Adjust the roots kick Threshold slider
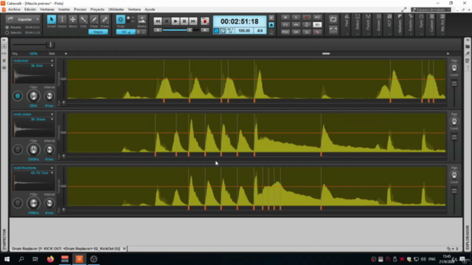This screenshot has width=472, height=265. click(x=63, y=79)
